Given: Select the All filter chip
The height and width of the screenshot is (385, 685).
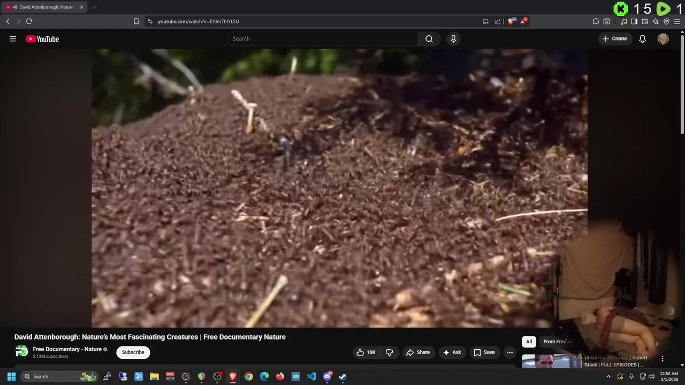Looking at the screenshot, I should click(x=529, y=342).
